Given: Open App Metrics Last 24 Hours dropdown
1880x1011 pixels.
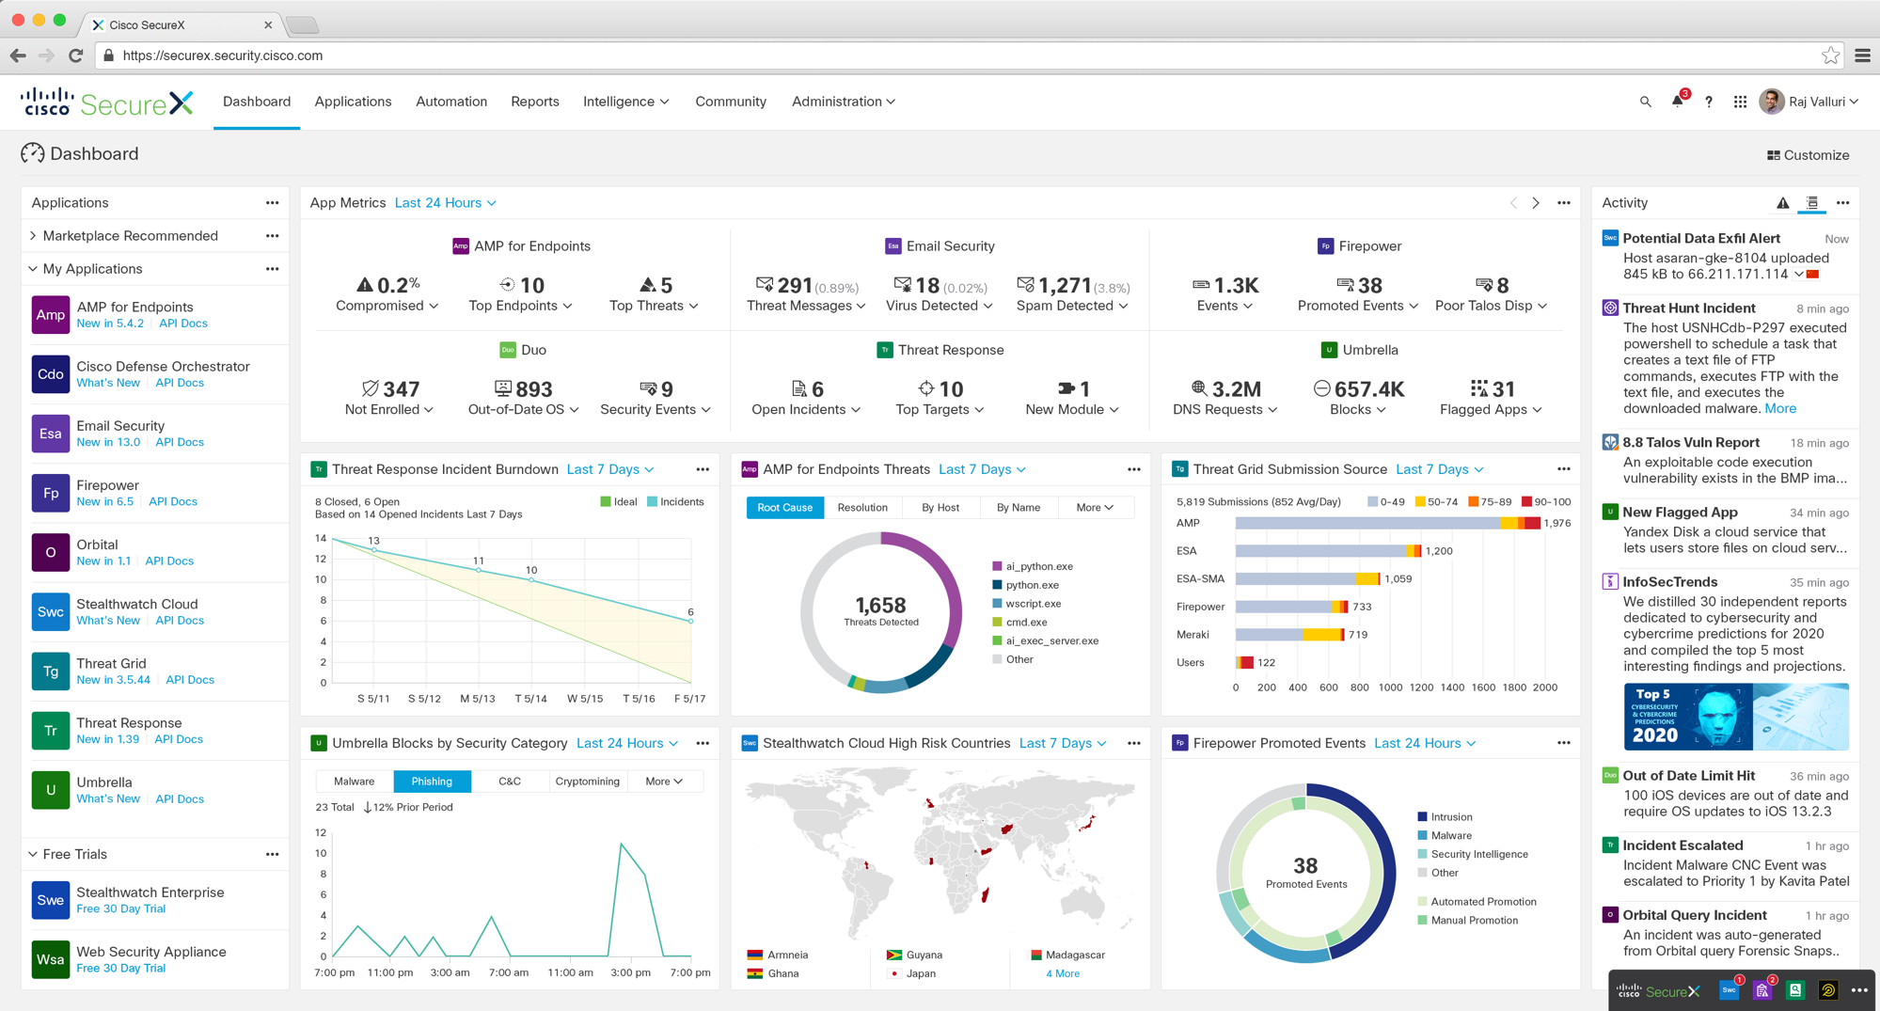Looking at the screenshot, I should [x=446, y=203].
